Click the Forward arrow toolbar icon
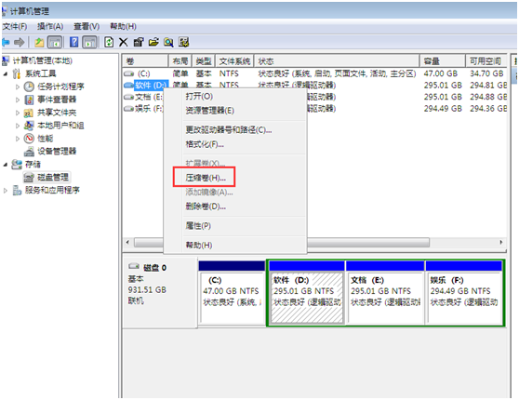 coord(20,42)
